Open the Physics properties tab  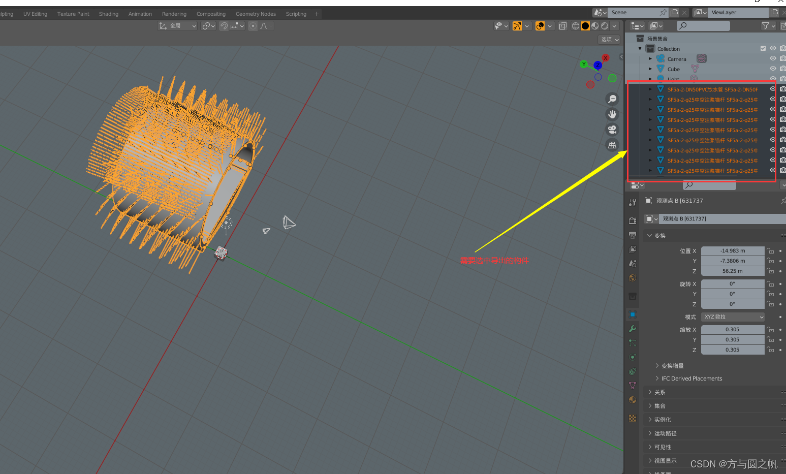[x=633, y=357]
